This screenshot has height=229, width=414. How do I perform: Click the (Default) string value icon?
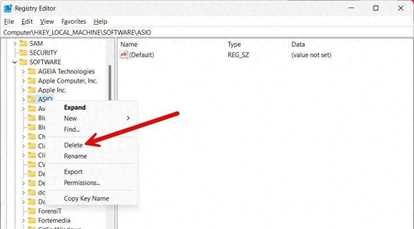[x=123, y=55]
